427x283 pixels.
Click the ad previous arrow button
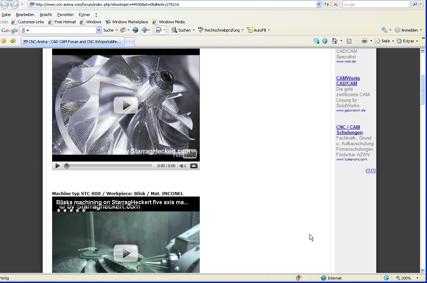pyautogui.click(x=368, y=171)
